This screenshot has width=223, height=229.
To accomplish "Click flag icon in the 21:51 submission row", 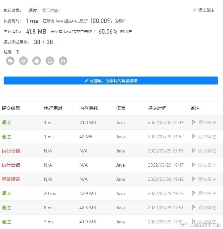I will pyautogui.click(x=194, y=151).
